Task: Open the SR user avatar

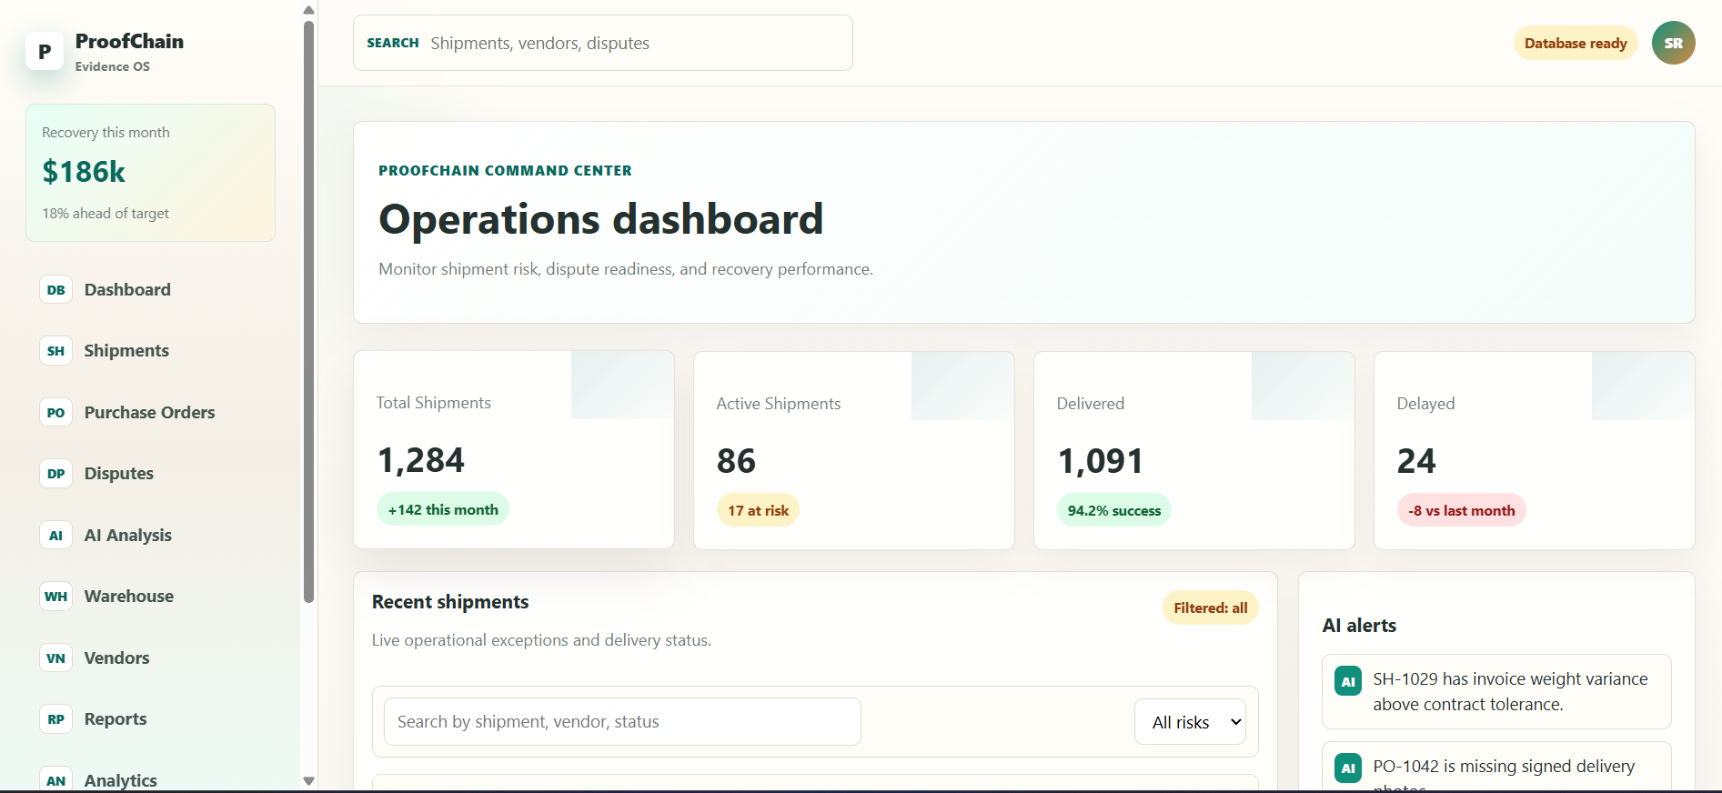Action: 1673,43
